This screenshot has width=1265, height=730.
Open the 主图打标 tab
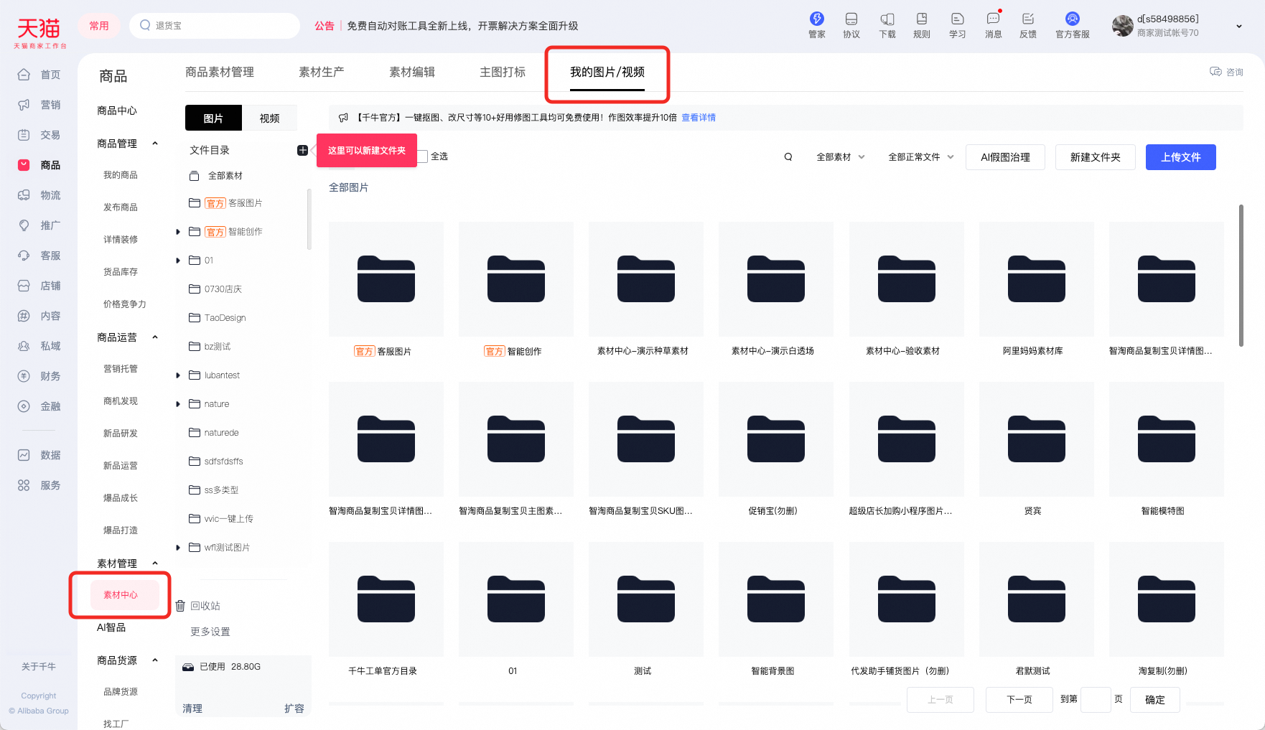[503, 72]
